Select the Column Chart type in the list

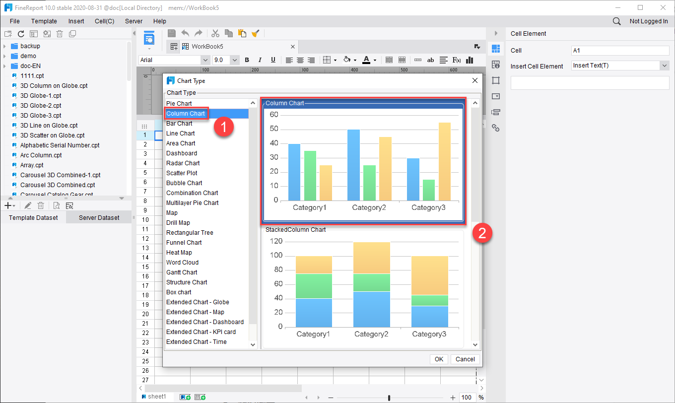[x=186, y=113]
